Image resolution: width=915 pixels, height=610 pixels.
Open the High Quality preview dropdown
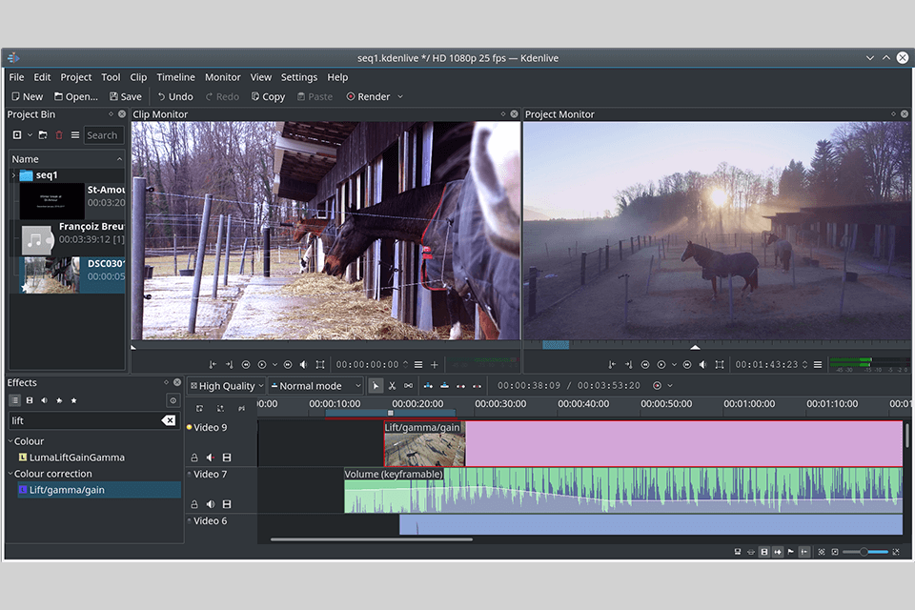click(227, 386)
